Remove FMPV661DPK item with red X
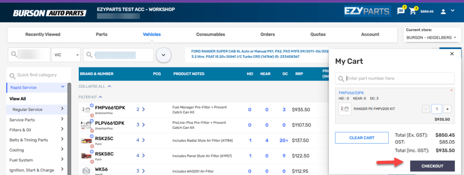This screenshot has height=175, width=464. (451, 90)
